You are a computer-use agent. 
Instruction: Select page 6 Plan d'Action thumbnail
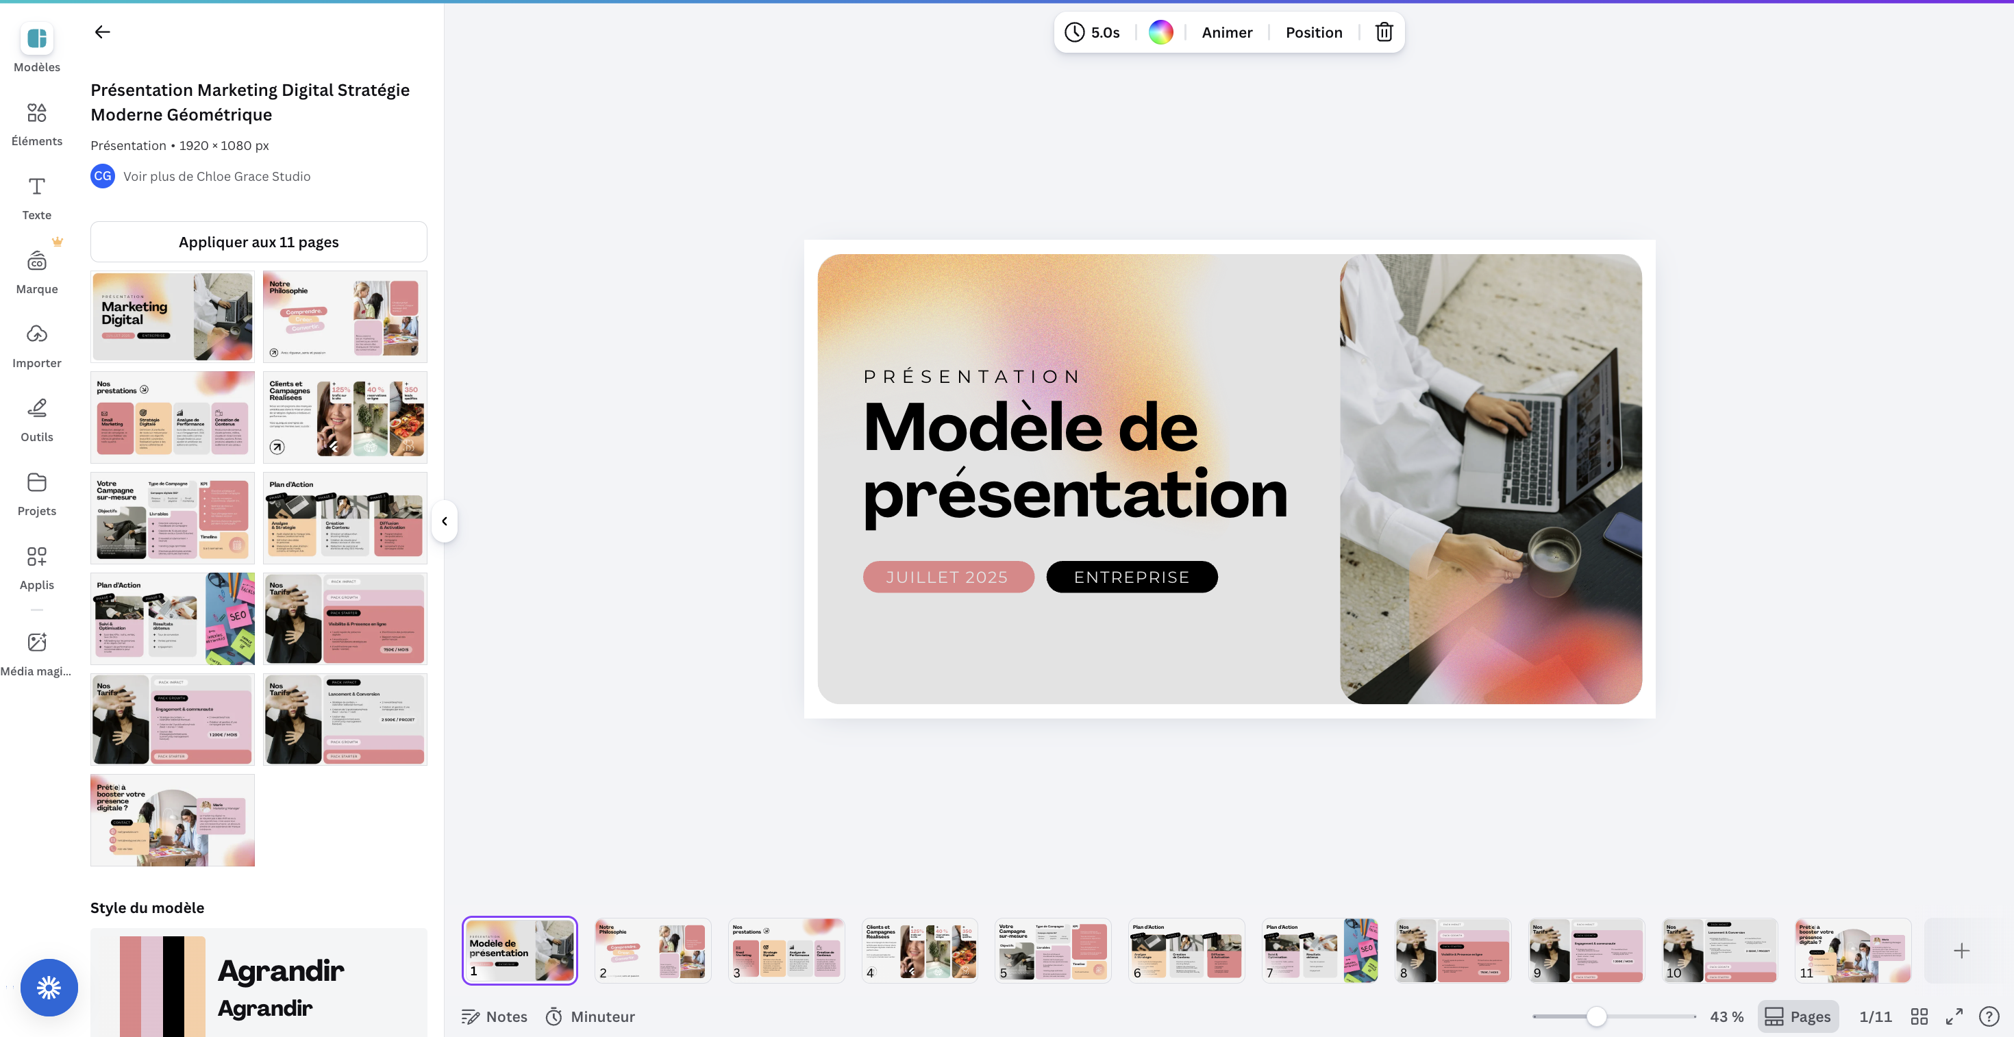click(1186, 950)
